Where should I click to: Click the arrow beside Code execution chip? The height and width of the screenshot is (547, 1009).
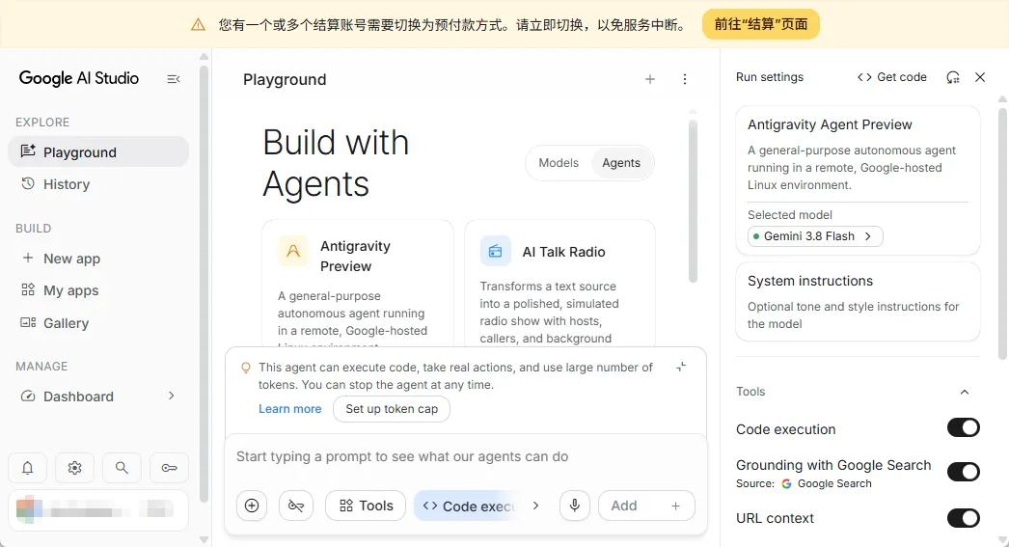[536, 506]
